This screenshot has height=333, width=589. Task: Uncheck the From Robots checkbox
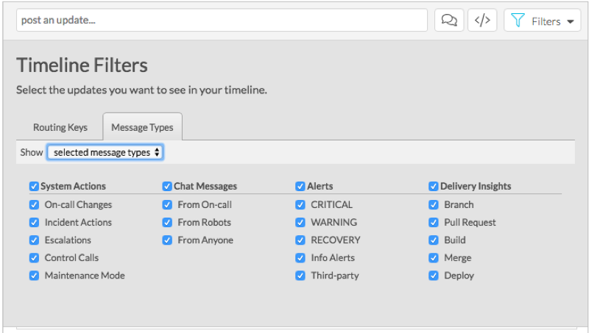click(x=167, y=223)
